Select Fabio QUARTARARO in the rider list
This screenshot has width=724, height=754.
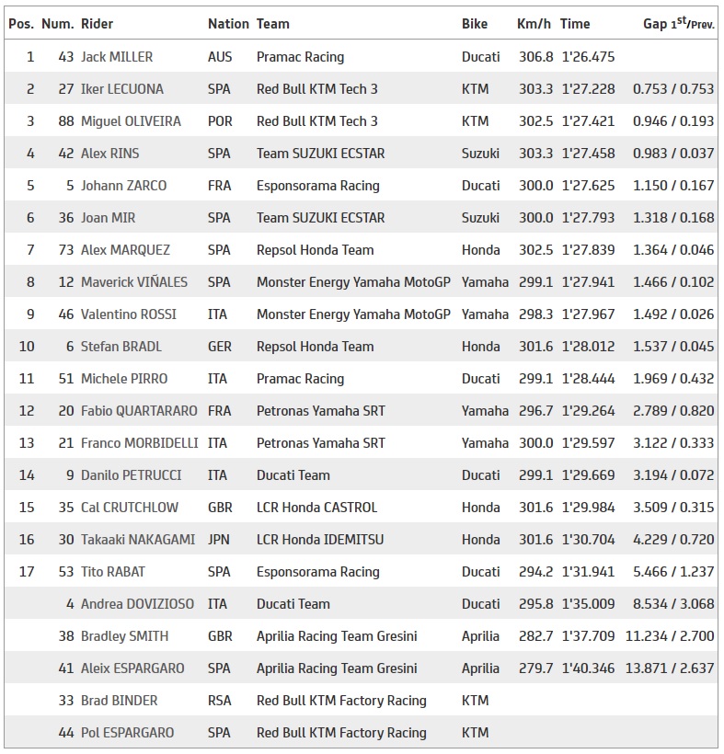coord(140,411)
